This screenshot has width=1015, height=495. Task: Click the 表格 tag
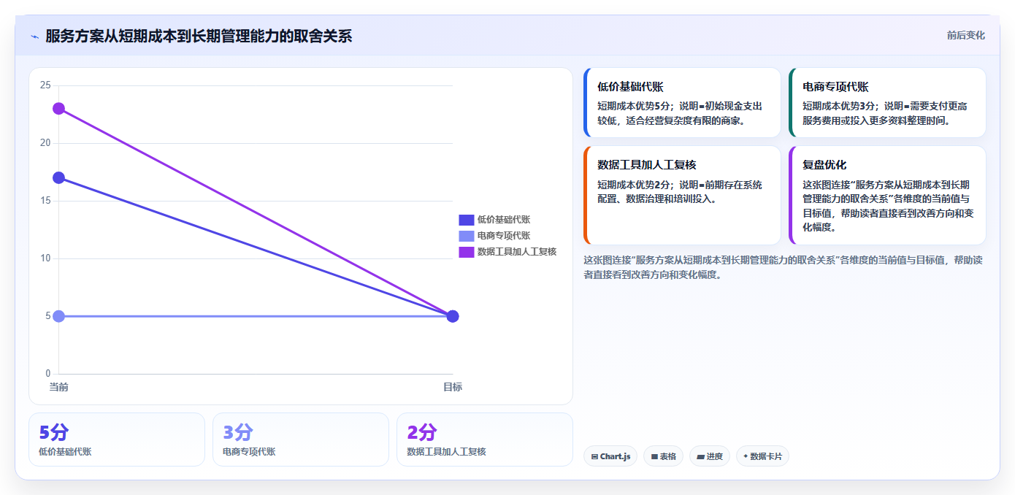[x=664, y=456]
